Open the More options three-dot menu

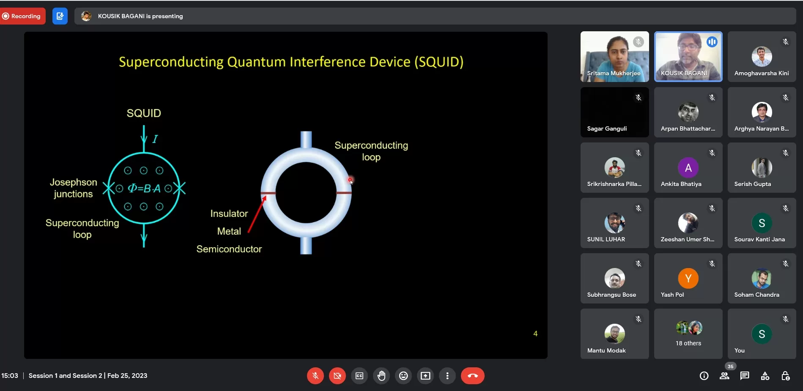(447, 376)
